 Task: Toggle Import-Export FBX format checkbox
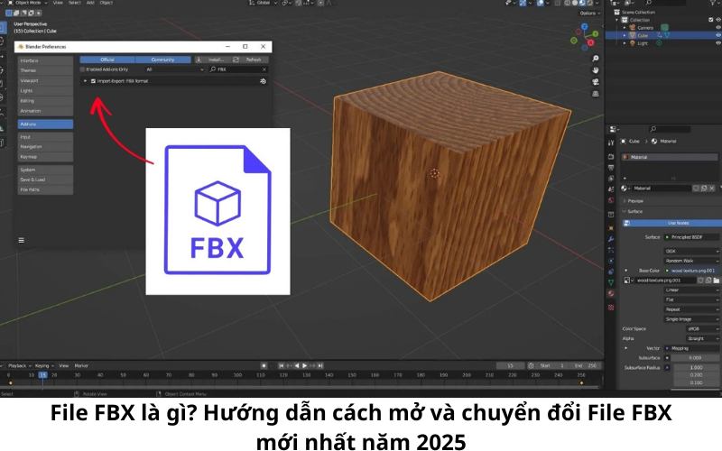(x=93, y=81)
